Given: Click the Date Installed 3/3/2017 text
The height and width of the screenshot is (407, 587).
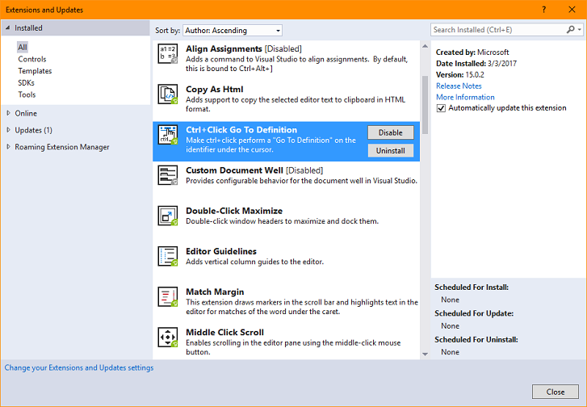Looking at the screenshot, I should pyautogui.click(x=476, y=63).
